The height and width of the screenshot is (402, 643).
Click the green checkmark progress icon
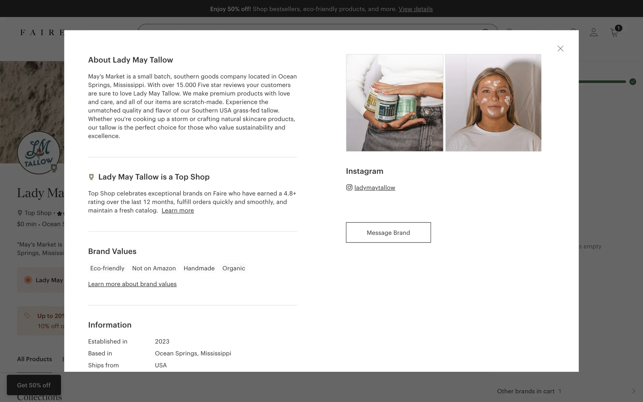point(633,82)
